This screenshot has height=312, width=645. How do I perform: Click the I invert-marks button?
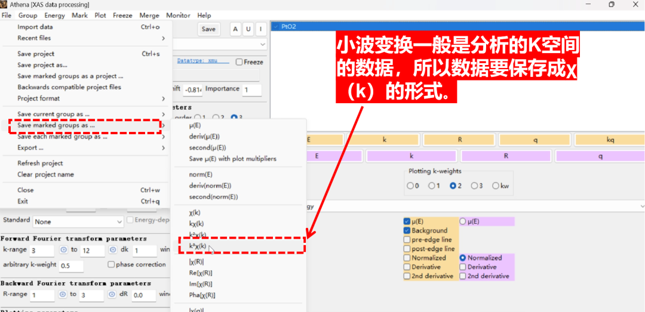click(260, 29)
